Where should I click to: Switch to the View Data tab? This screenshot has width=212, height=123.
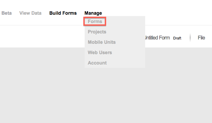click(x=30, y=13)
